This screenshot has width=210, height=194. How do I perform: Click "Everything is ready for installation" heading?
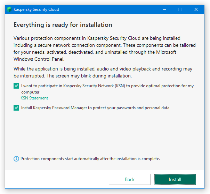click(63, 25)
